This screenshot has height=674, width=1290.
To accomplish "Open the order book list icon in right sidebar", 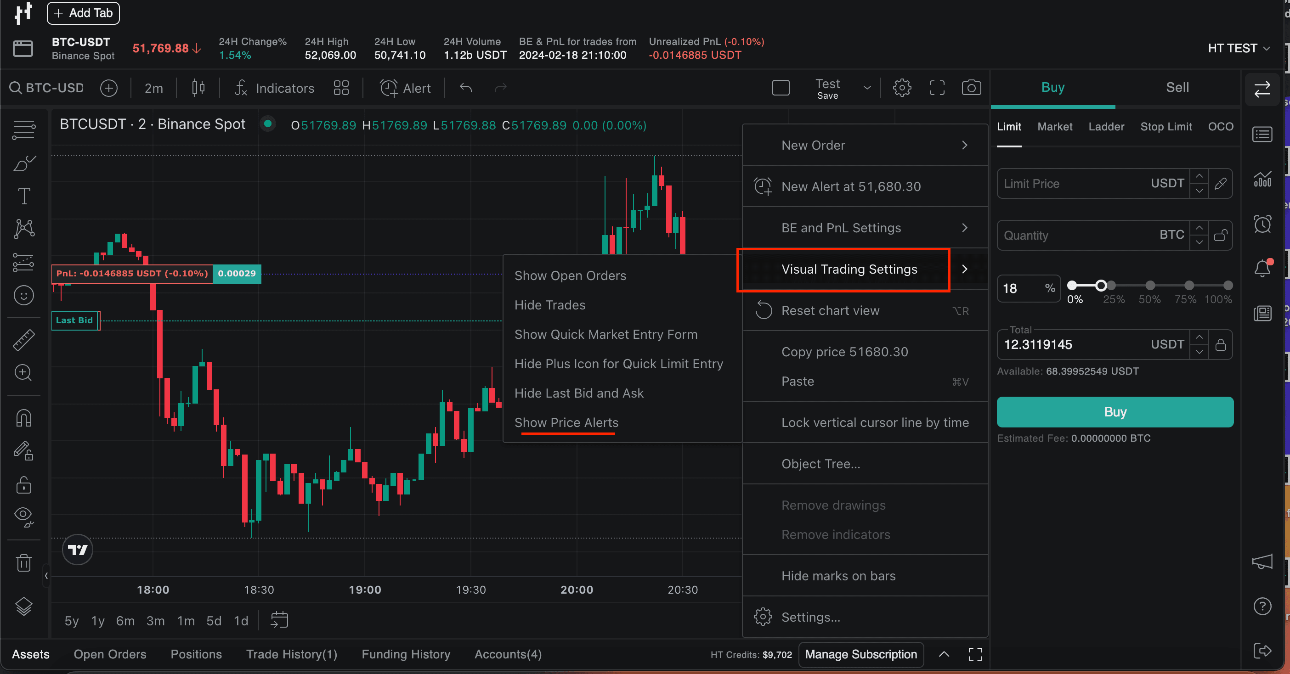I will [x=1262, y=134].
